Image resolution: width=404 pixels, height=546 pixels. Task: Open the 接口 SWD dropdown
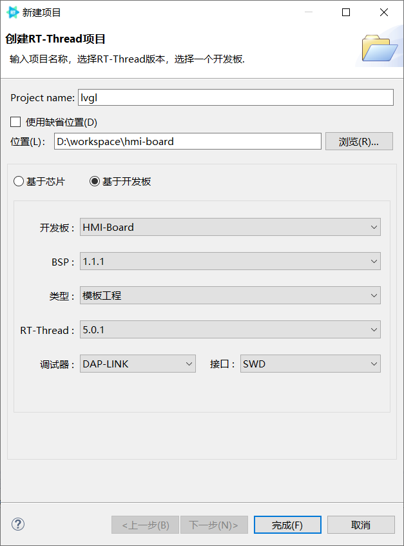pos(310,364)
